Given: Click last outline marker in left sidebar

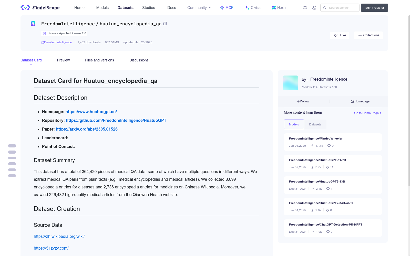Looking at the screenshot, I should [12, 176].
